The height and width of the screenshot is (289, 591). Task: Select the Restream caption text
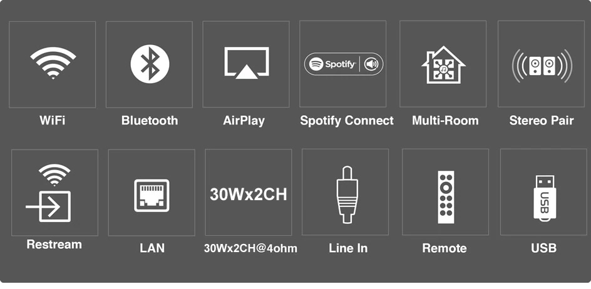tap(54, 244)
